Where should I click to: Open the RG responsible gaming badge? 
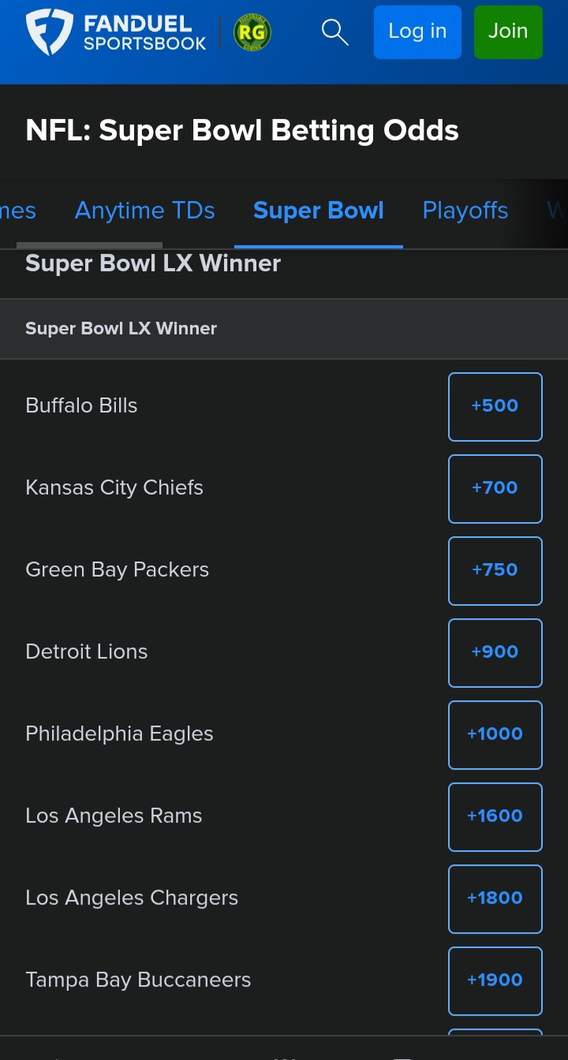[x=252, y=33]
